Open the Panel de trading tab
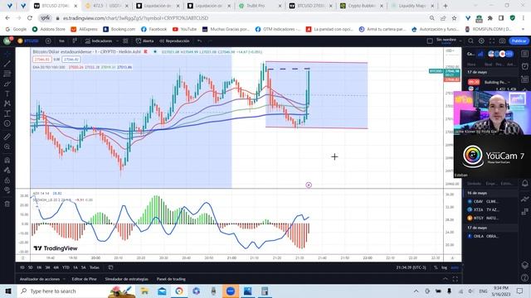 (x=171, y=279)
